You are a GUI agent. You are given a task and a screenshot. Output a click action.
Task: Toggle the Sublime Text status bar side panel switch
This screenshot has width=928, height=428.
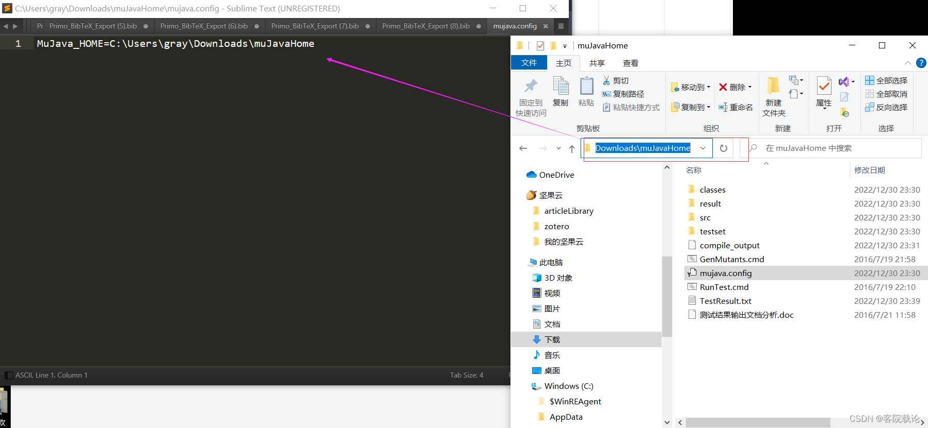(x=8, y=375)
